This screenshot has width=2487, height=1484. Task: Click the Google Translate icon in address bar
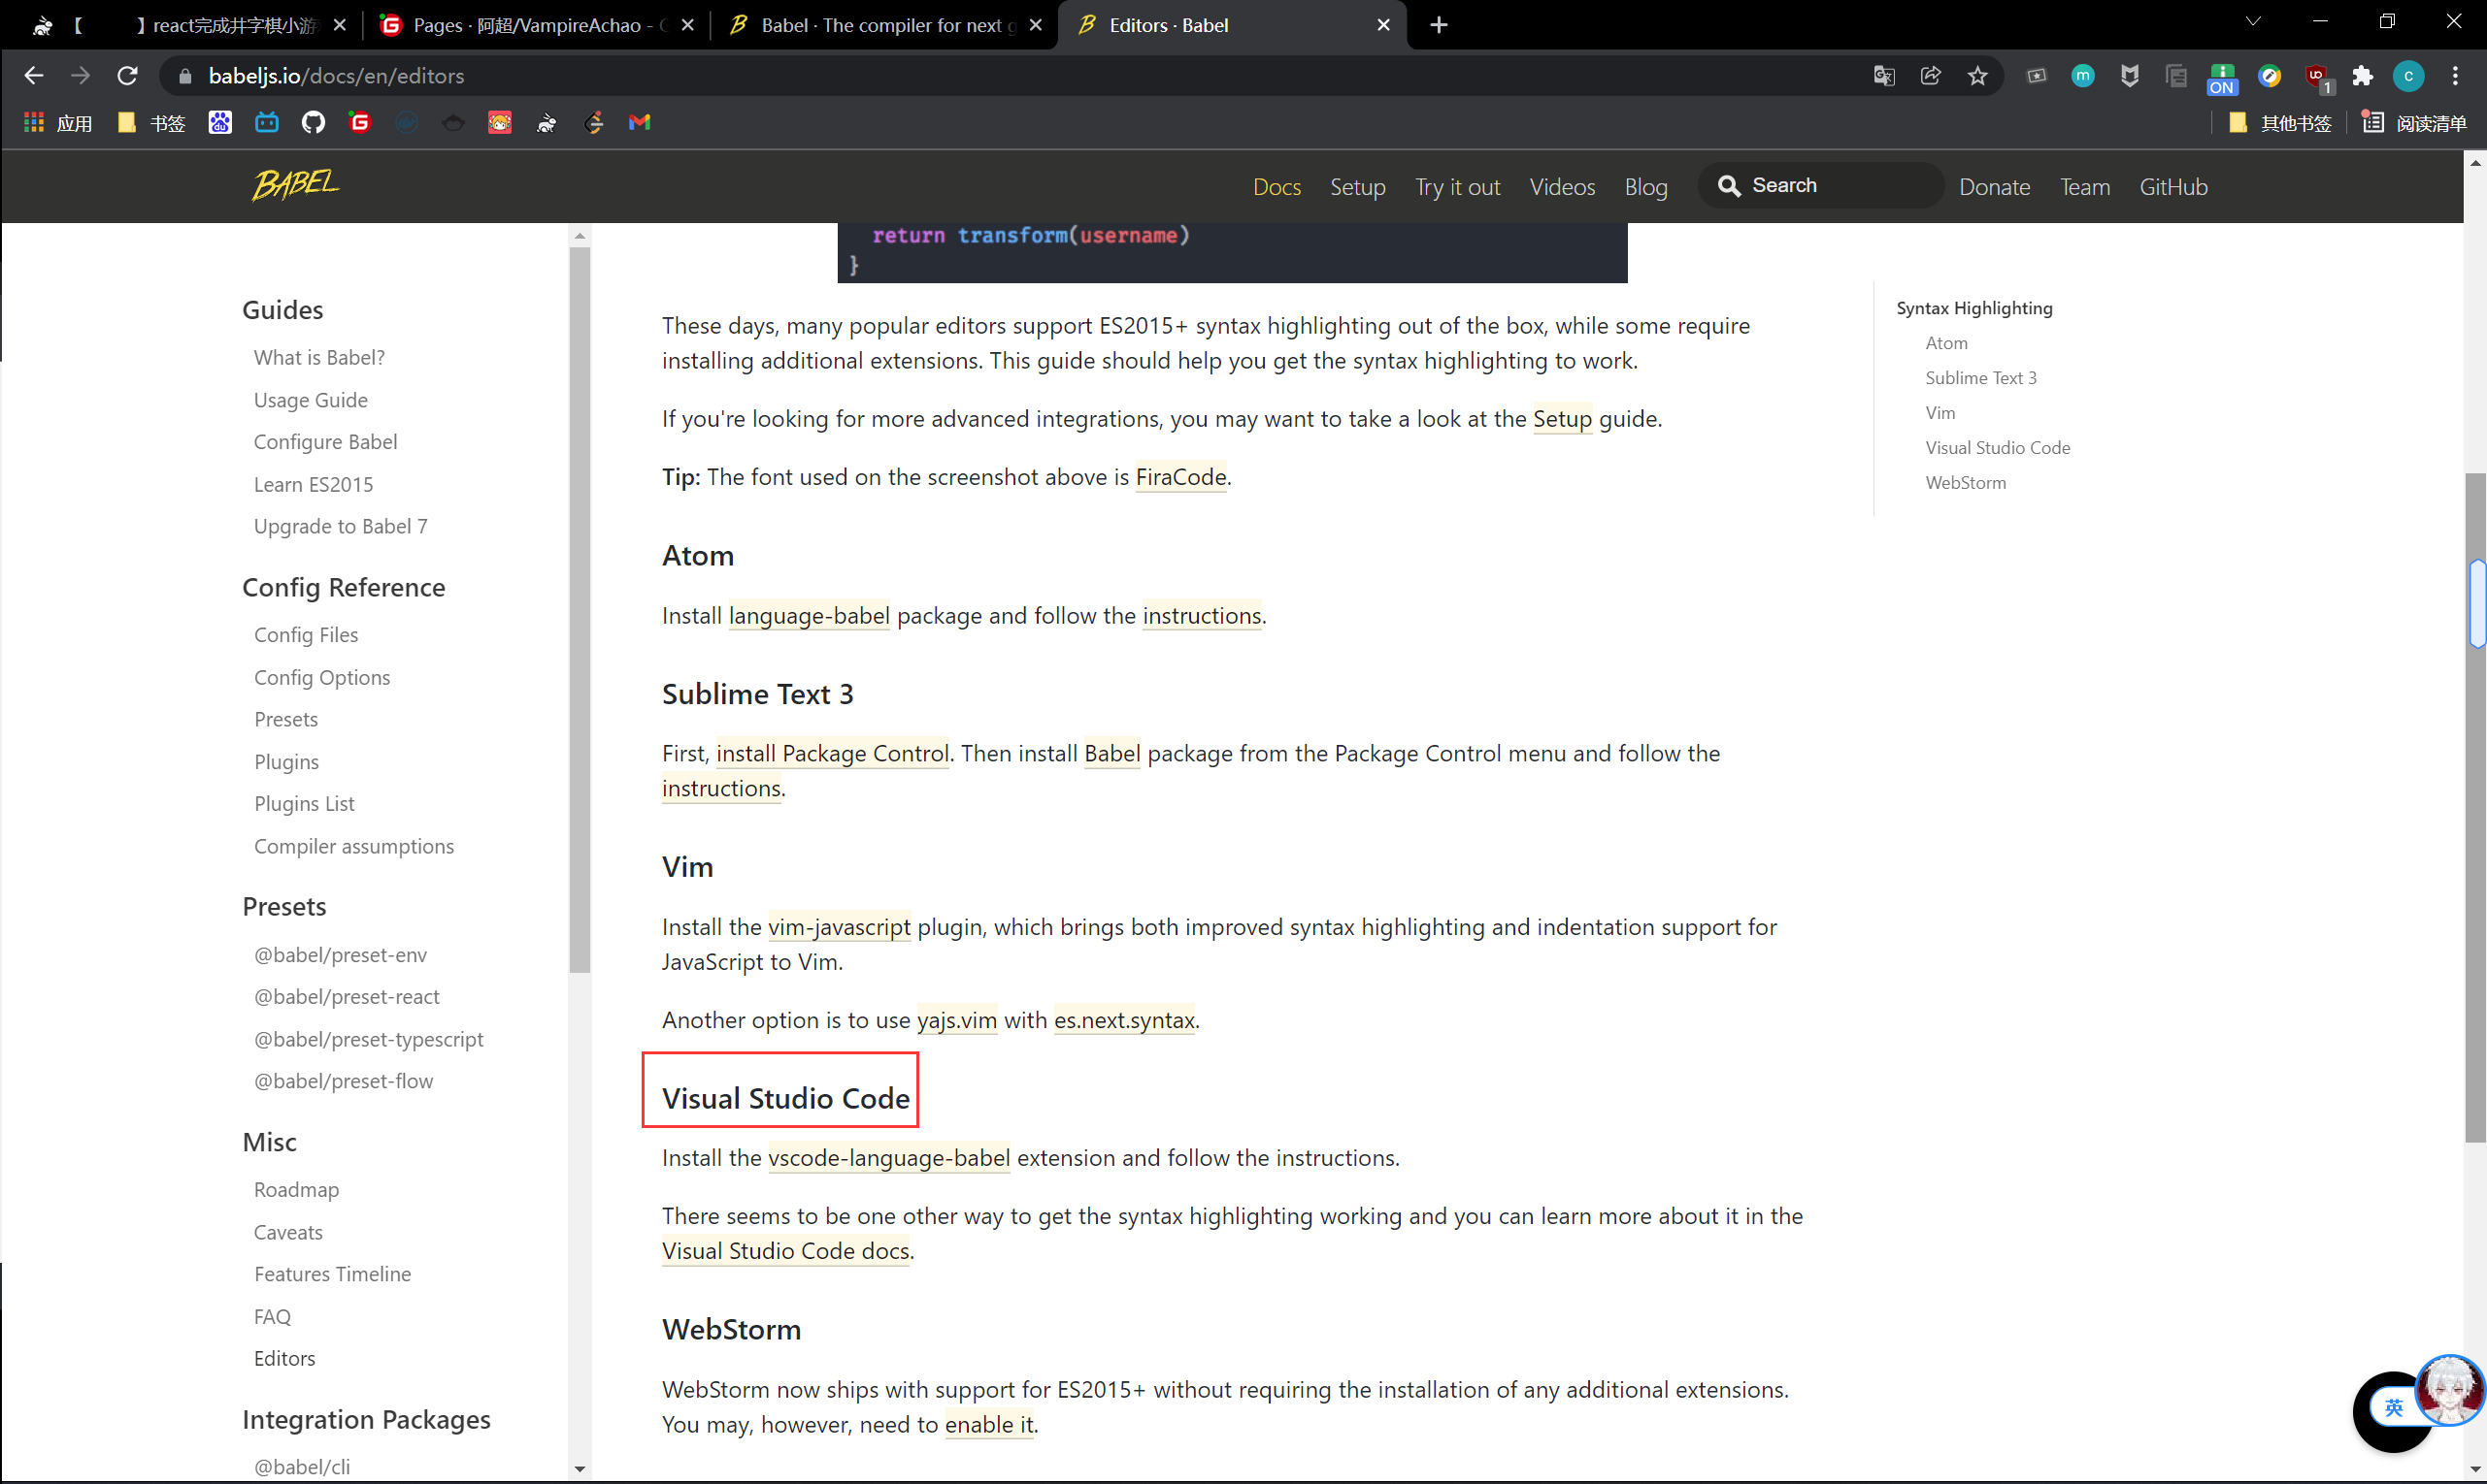point(1883,76)
